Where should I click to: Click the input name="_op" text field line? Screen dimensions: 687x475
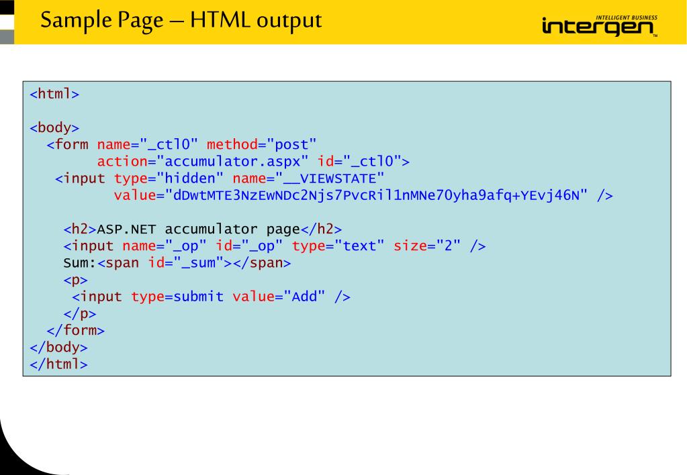click(275, 246)
